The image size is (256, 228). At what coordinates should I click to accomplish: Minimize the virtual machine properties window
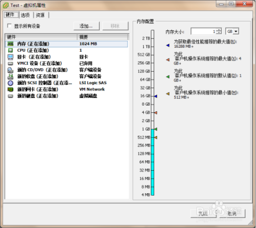pos(221,4)
